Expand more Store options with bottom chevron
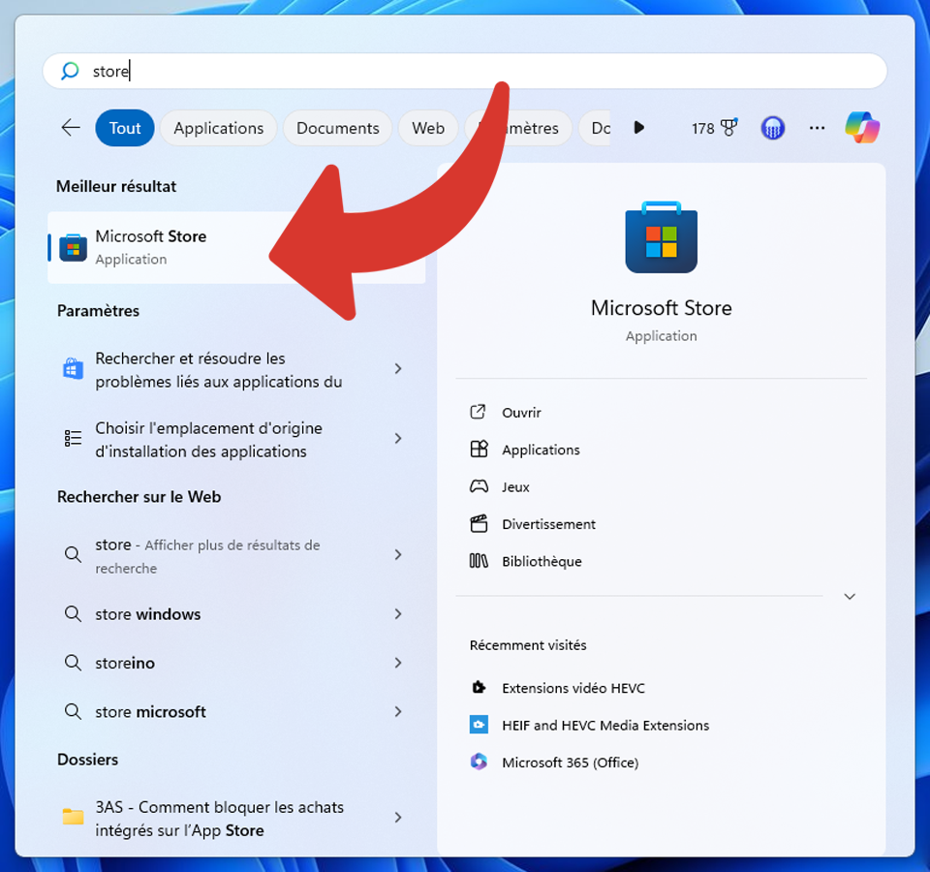Viewport: 930px width, 872px height. tap(850, 596)
